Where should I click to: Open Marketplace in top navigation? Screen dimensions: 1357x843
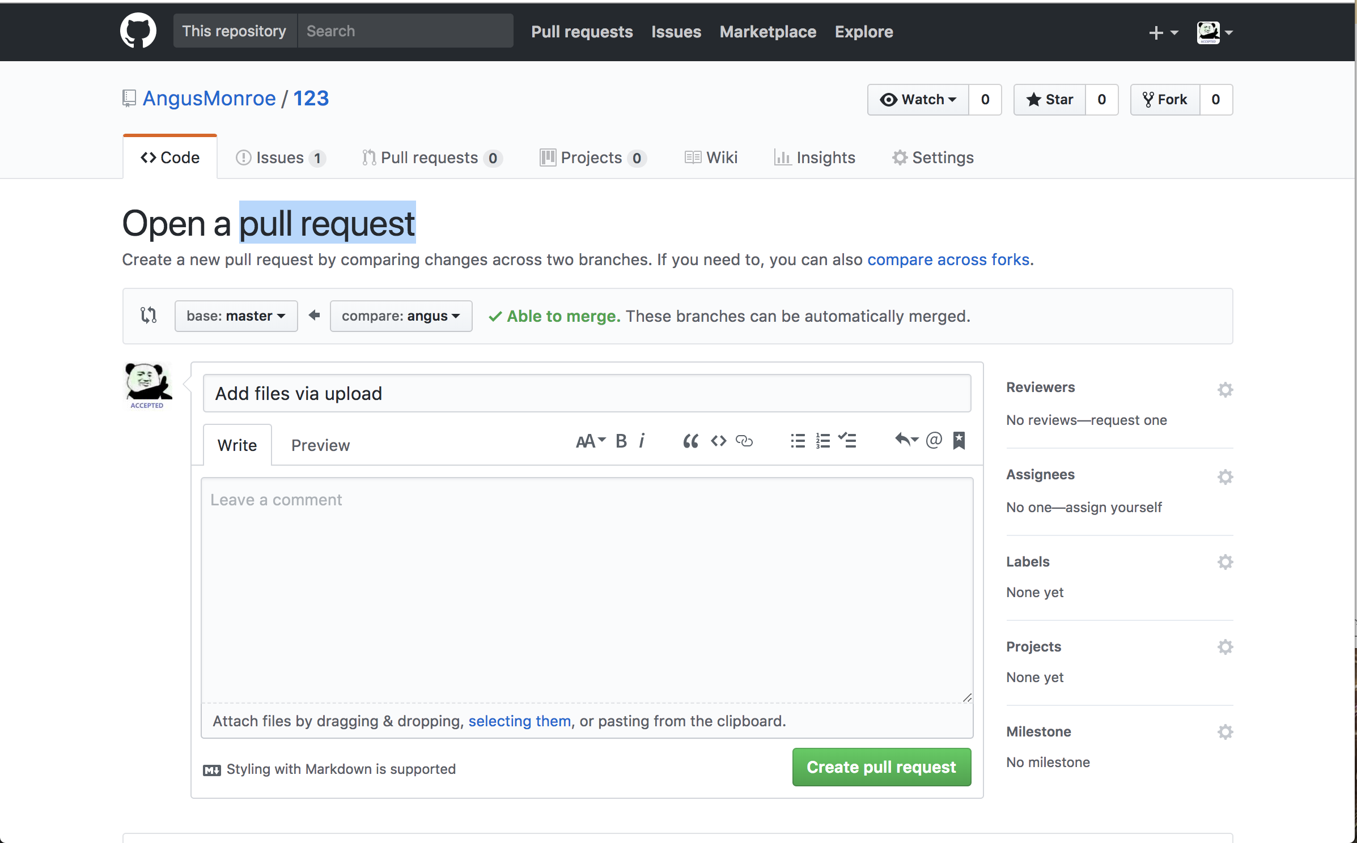click(x=767, y=32)
